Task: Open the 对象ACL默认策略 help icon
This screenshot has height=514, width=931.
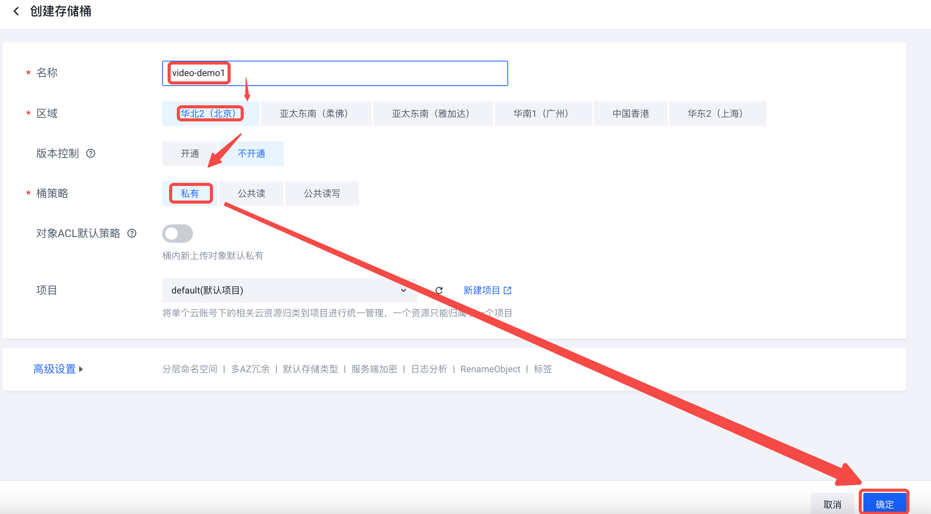Action: pos(132,233)
